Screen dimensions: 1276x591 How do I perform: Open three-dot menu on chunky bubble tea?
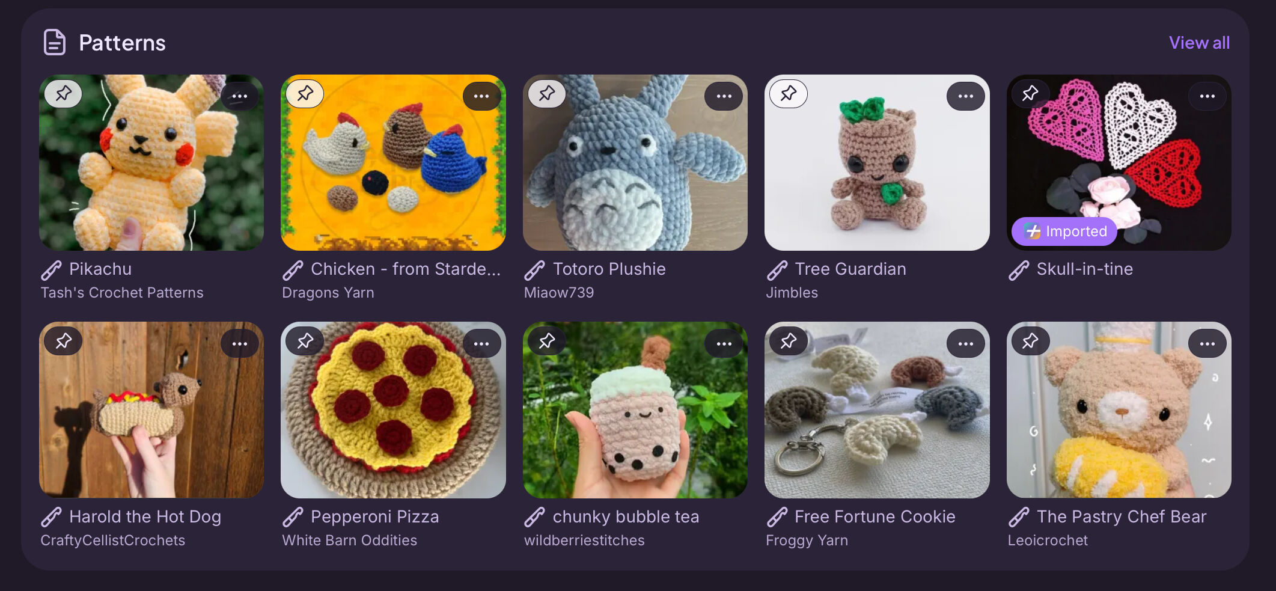click(724, 344)
